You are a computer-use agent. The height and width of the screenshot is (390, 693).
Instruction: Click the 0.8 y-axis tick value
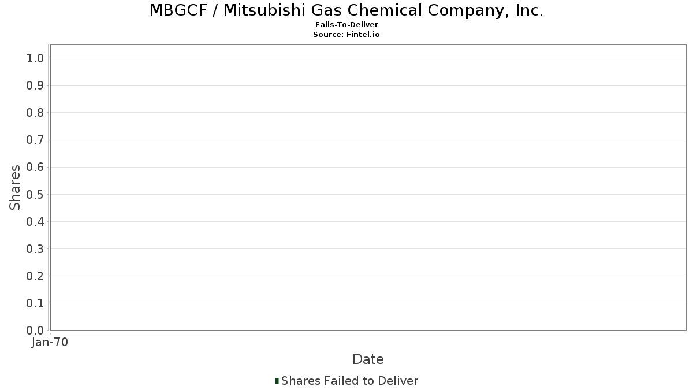pyautogui.click(x=35, y=113)
